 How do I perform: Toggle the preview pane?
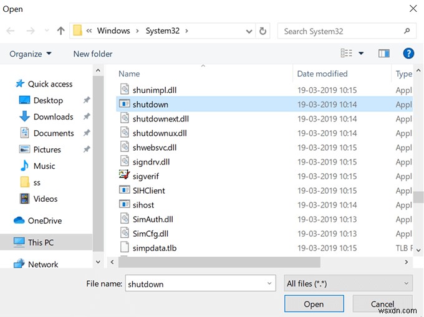tap(383, 54)
